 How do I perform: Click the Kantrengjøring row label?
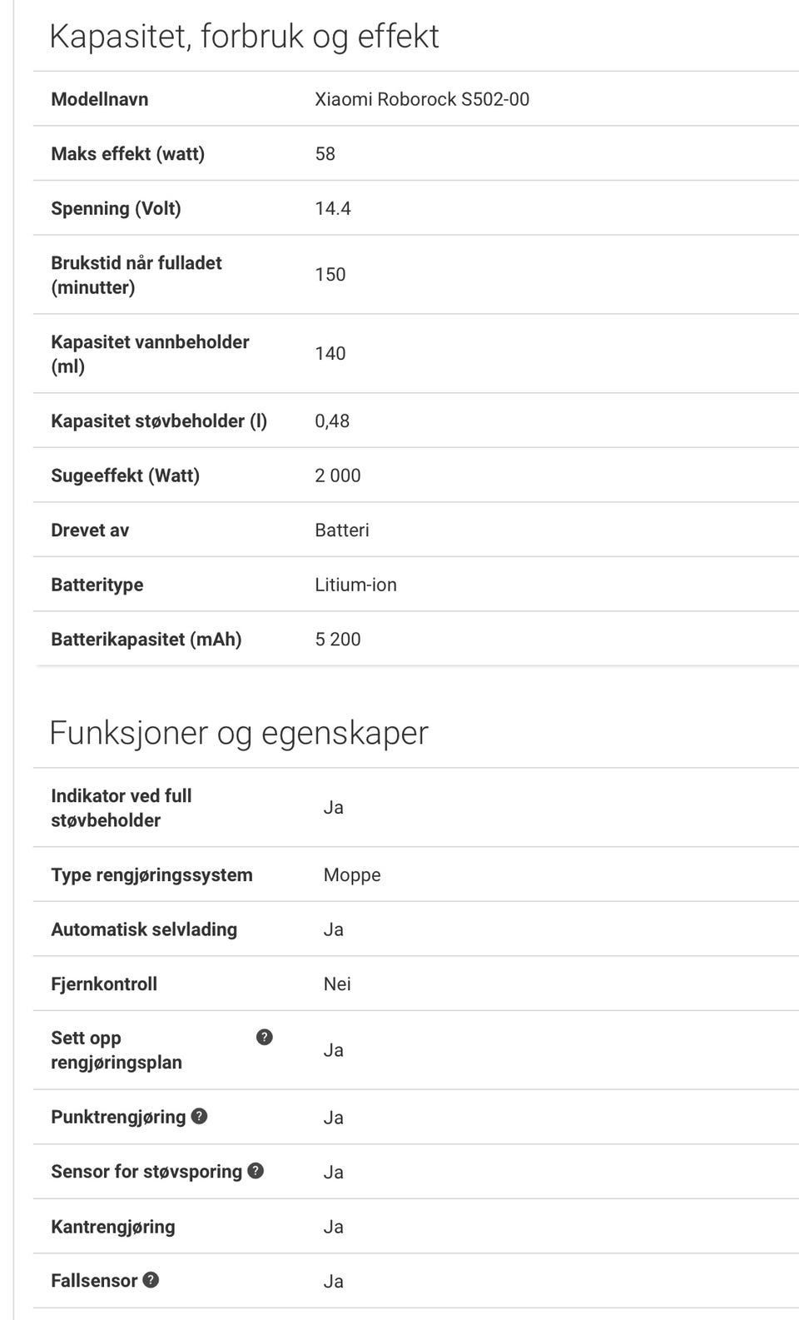coord(113,1226)
